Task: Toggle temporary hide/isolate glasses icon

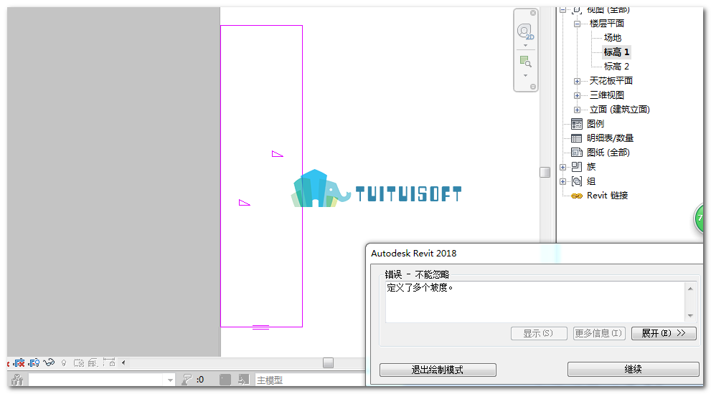Action: click(x=49, y=362)
